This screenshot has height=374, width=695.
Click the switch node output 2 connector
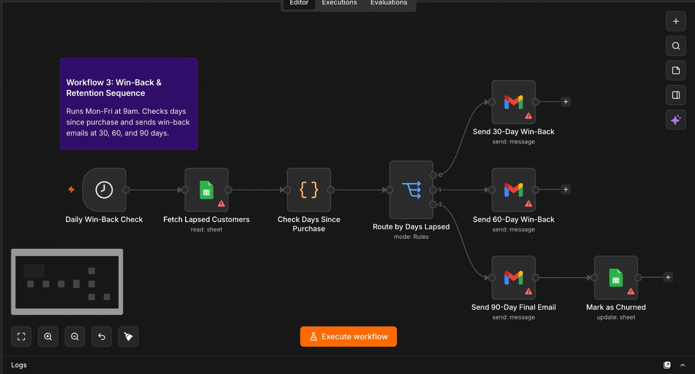pos(433,205)
